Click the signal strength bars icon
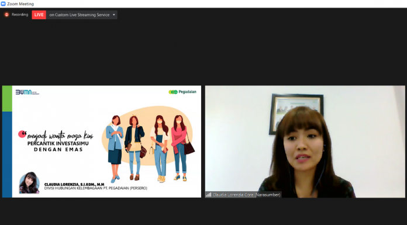407x225 pixels. click(209, 195)
